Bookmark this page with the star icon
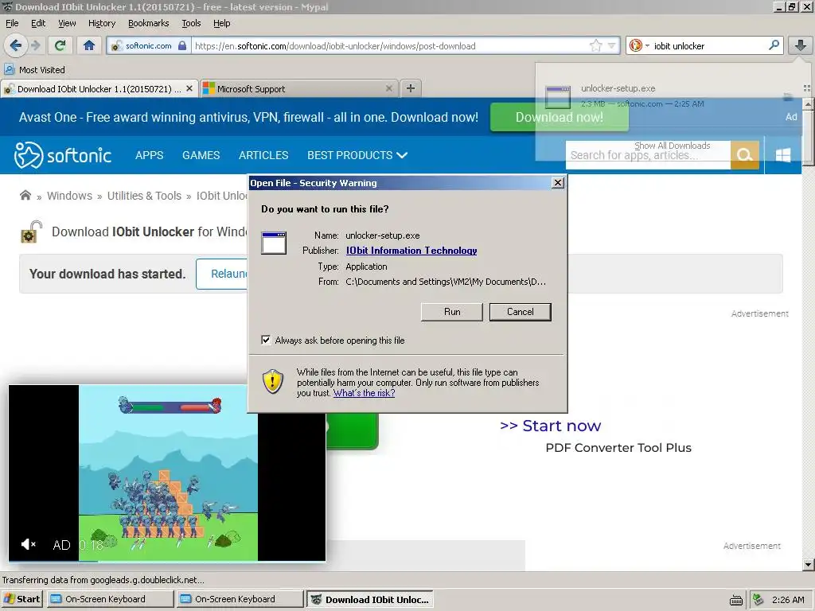The image size is (815, 611). coord(595,45)
